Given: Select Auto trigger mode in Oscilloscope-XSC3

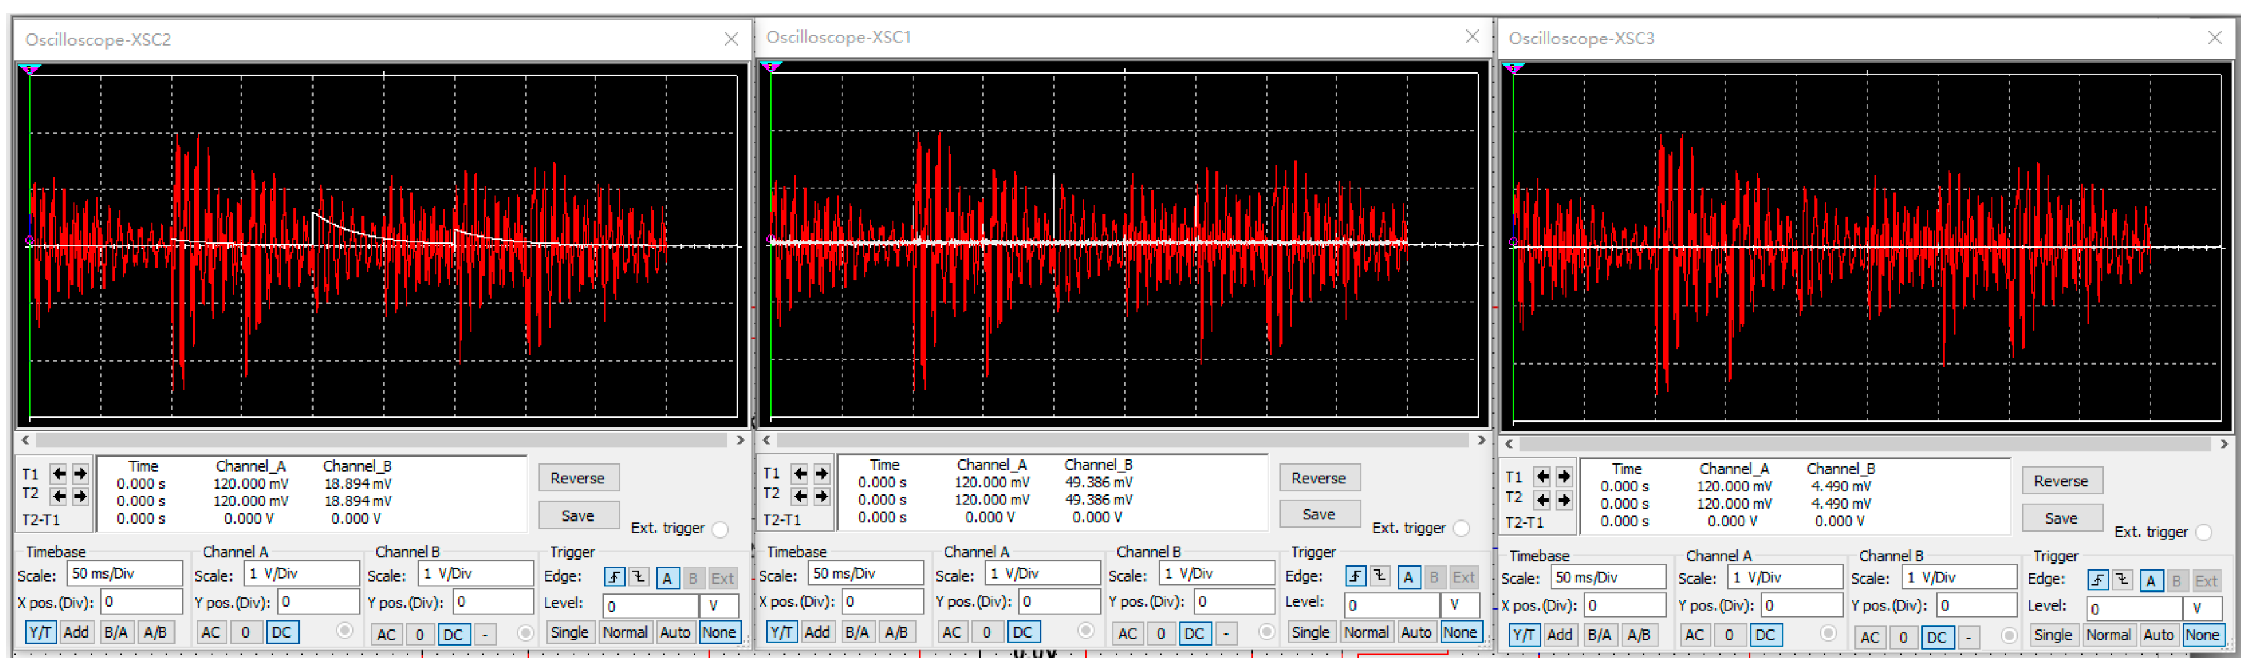Looking at the screenshot, I should 2158,636.
